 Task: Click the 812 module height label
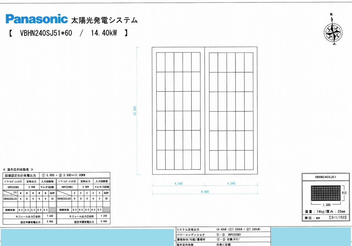pyautogui.click(x=344, y=193)
